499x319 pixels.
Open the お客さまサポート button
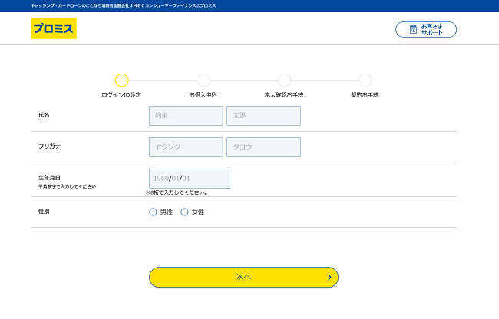426,30
